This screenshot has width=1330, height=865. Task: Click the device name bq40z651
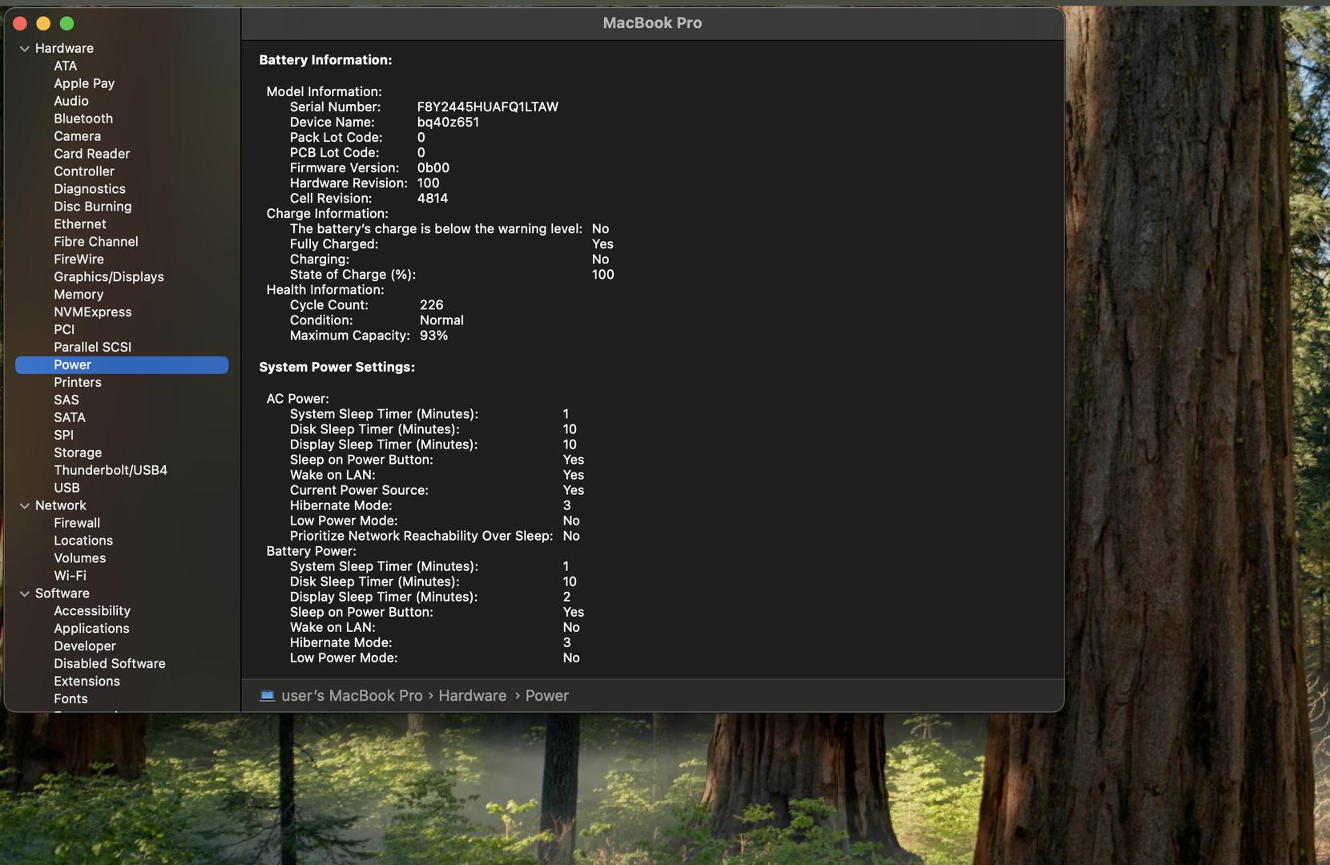click(448, 123)
